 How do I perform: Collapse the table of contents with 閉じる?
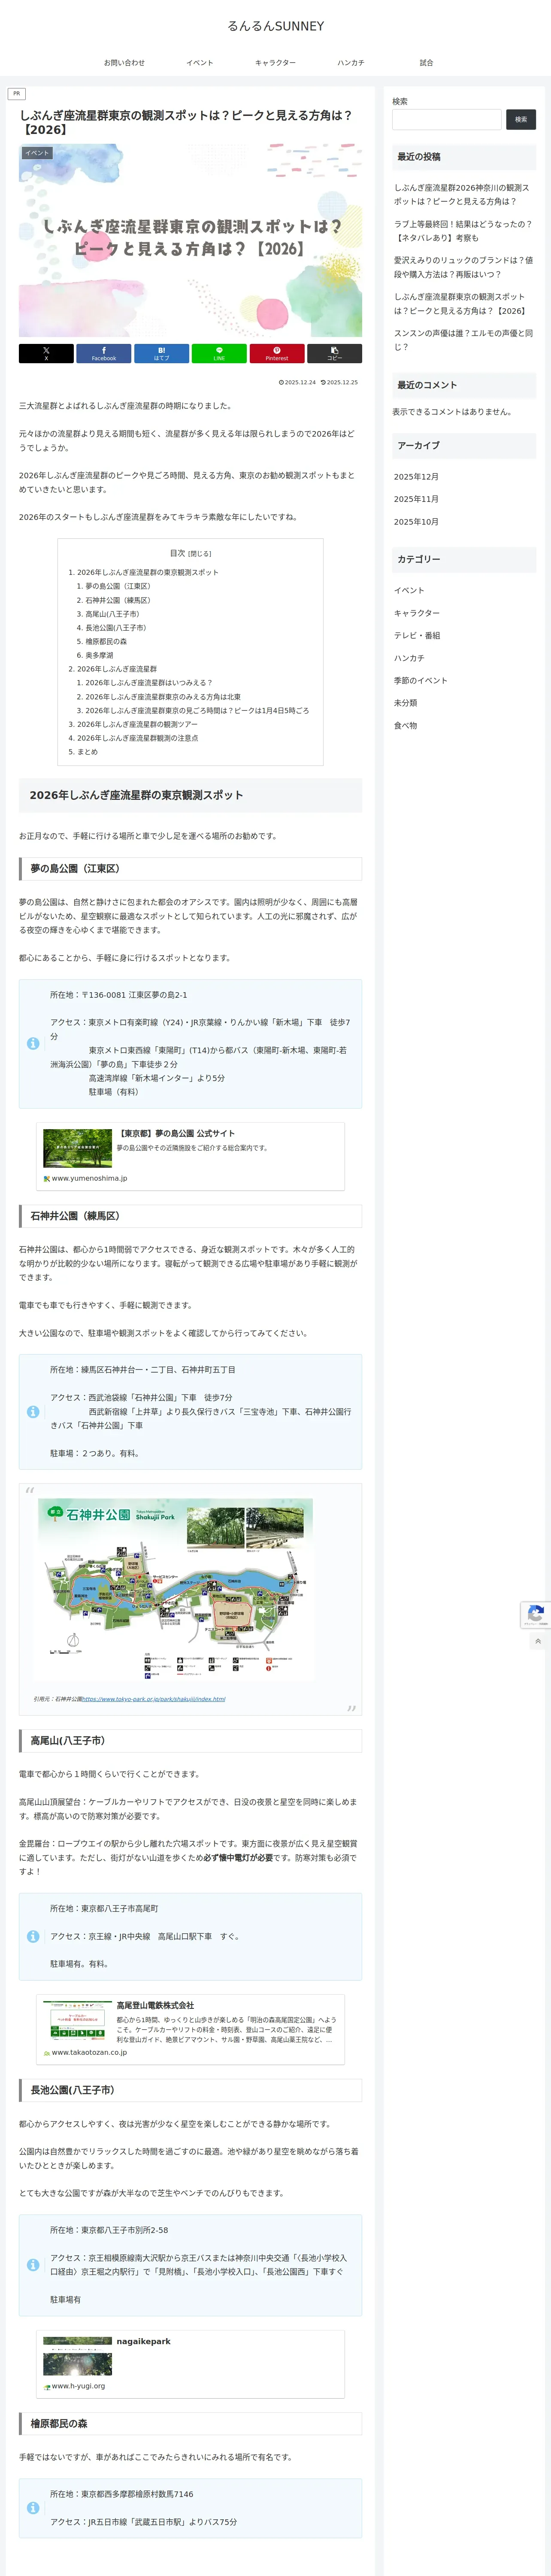200,553
